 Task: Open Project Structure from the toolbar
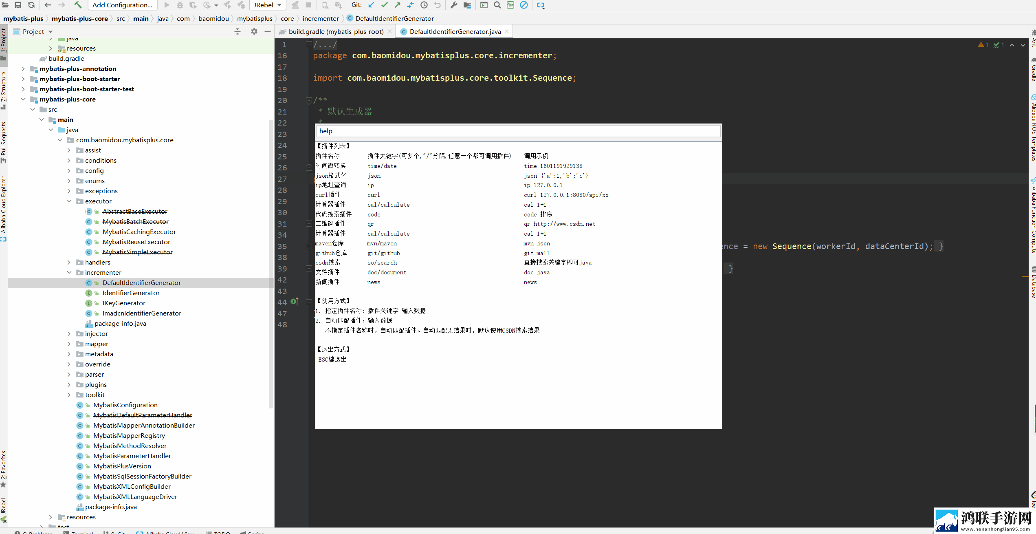click(467, 5)
